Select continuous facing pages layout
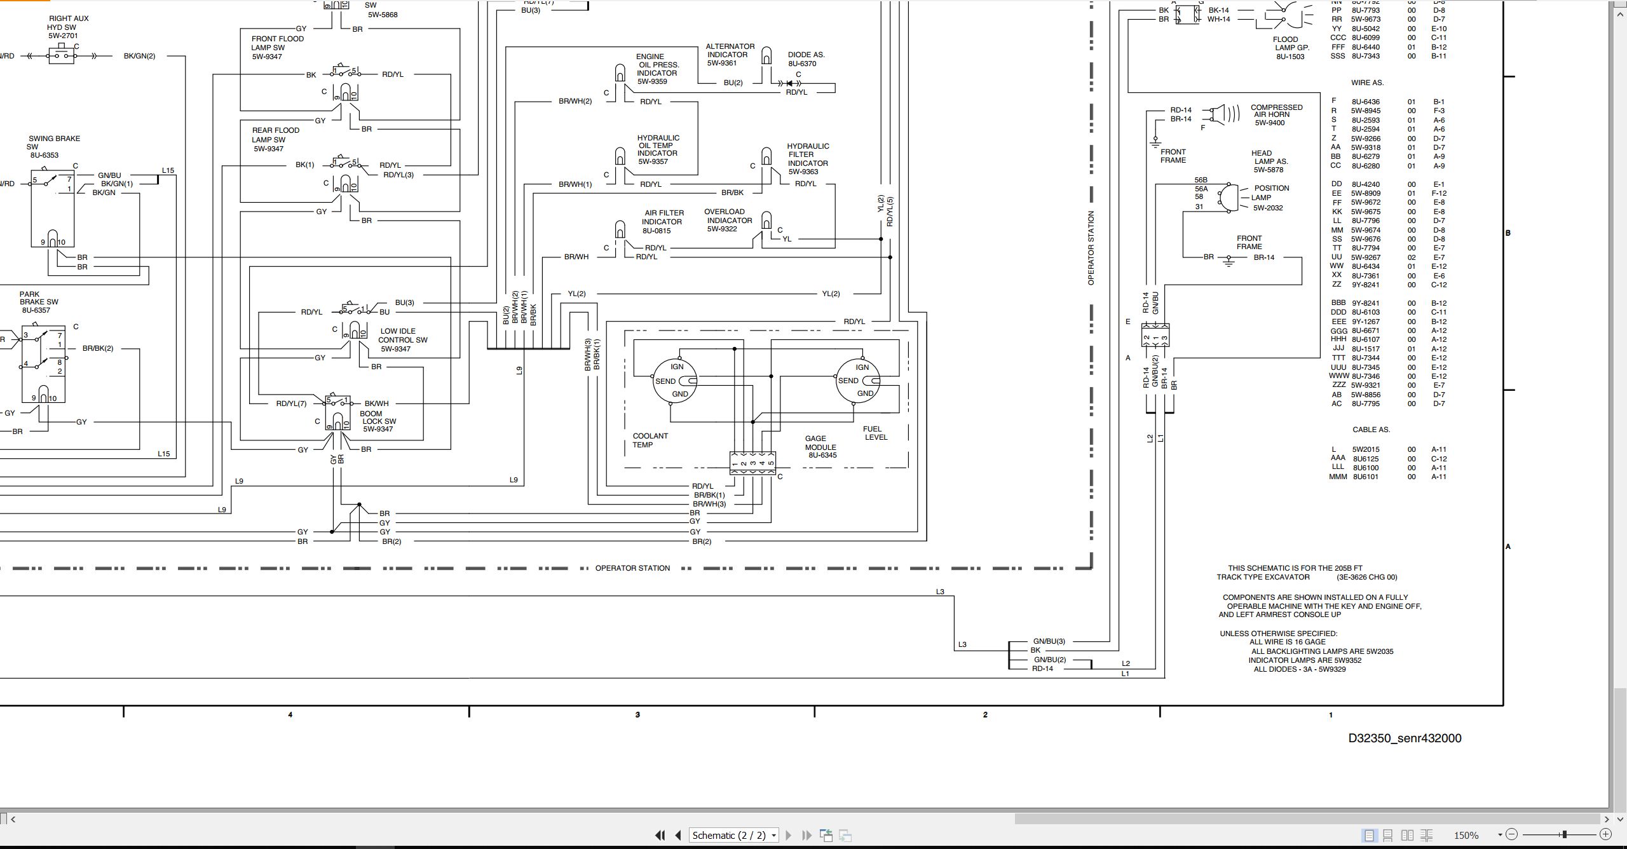The height and width of the screenshot is (849, 1627). pos(1427,836)
